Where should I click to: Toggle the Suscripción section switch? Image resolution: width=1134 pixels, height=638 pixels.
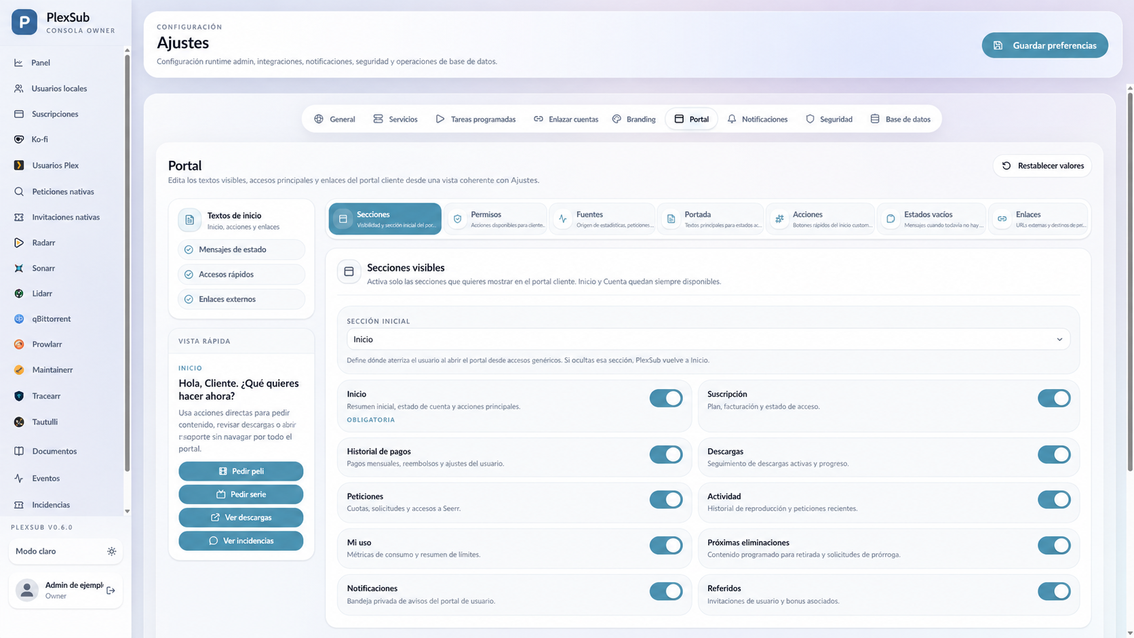1054,398
